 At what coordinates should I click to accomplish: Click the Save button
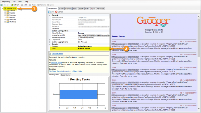(x=51, y=12)
